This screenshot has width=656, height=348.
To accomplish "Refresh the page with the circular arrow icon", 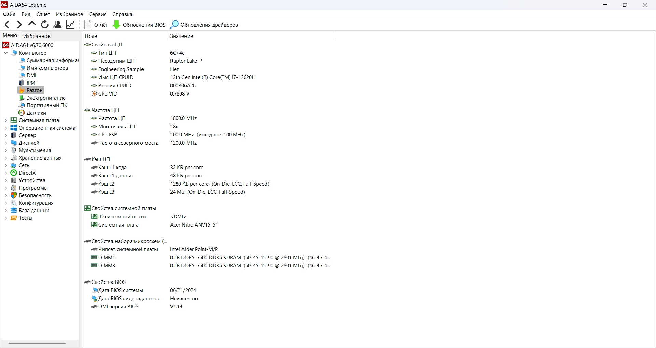I will [45, 25].
